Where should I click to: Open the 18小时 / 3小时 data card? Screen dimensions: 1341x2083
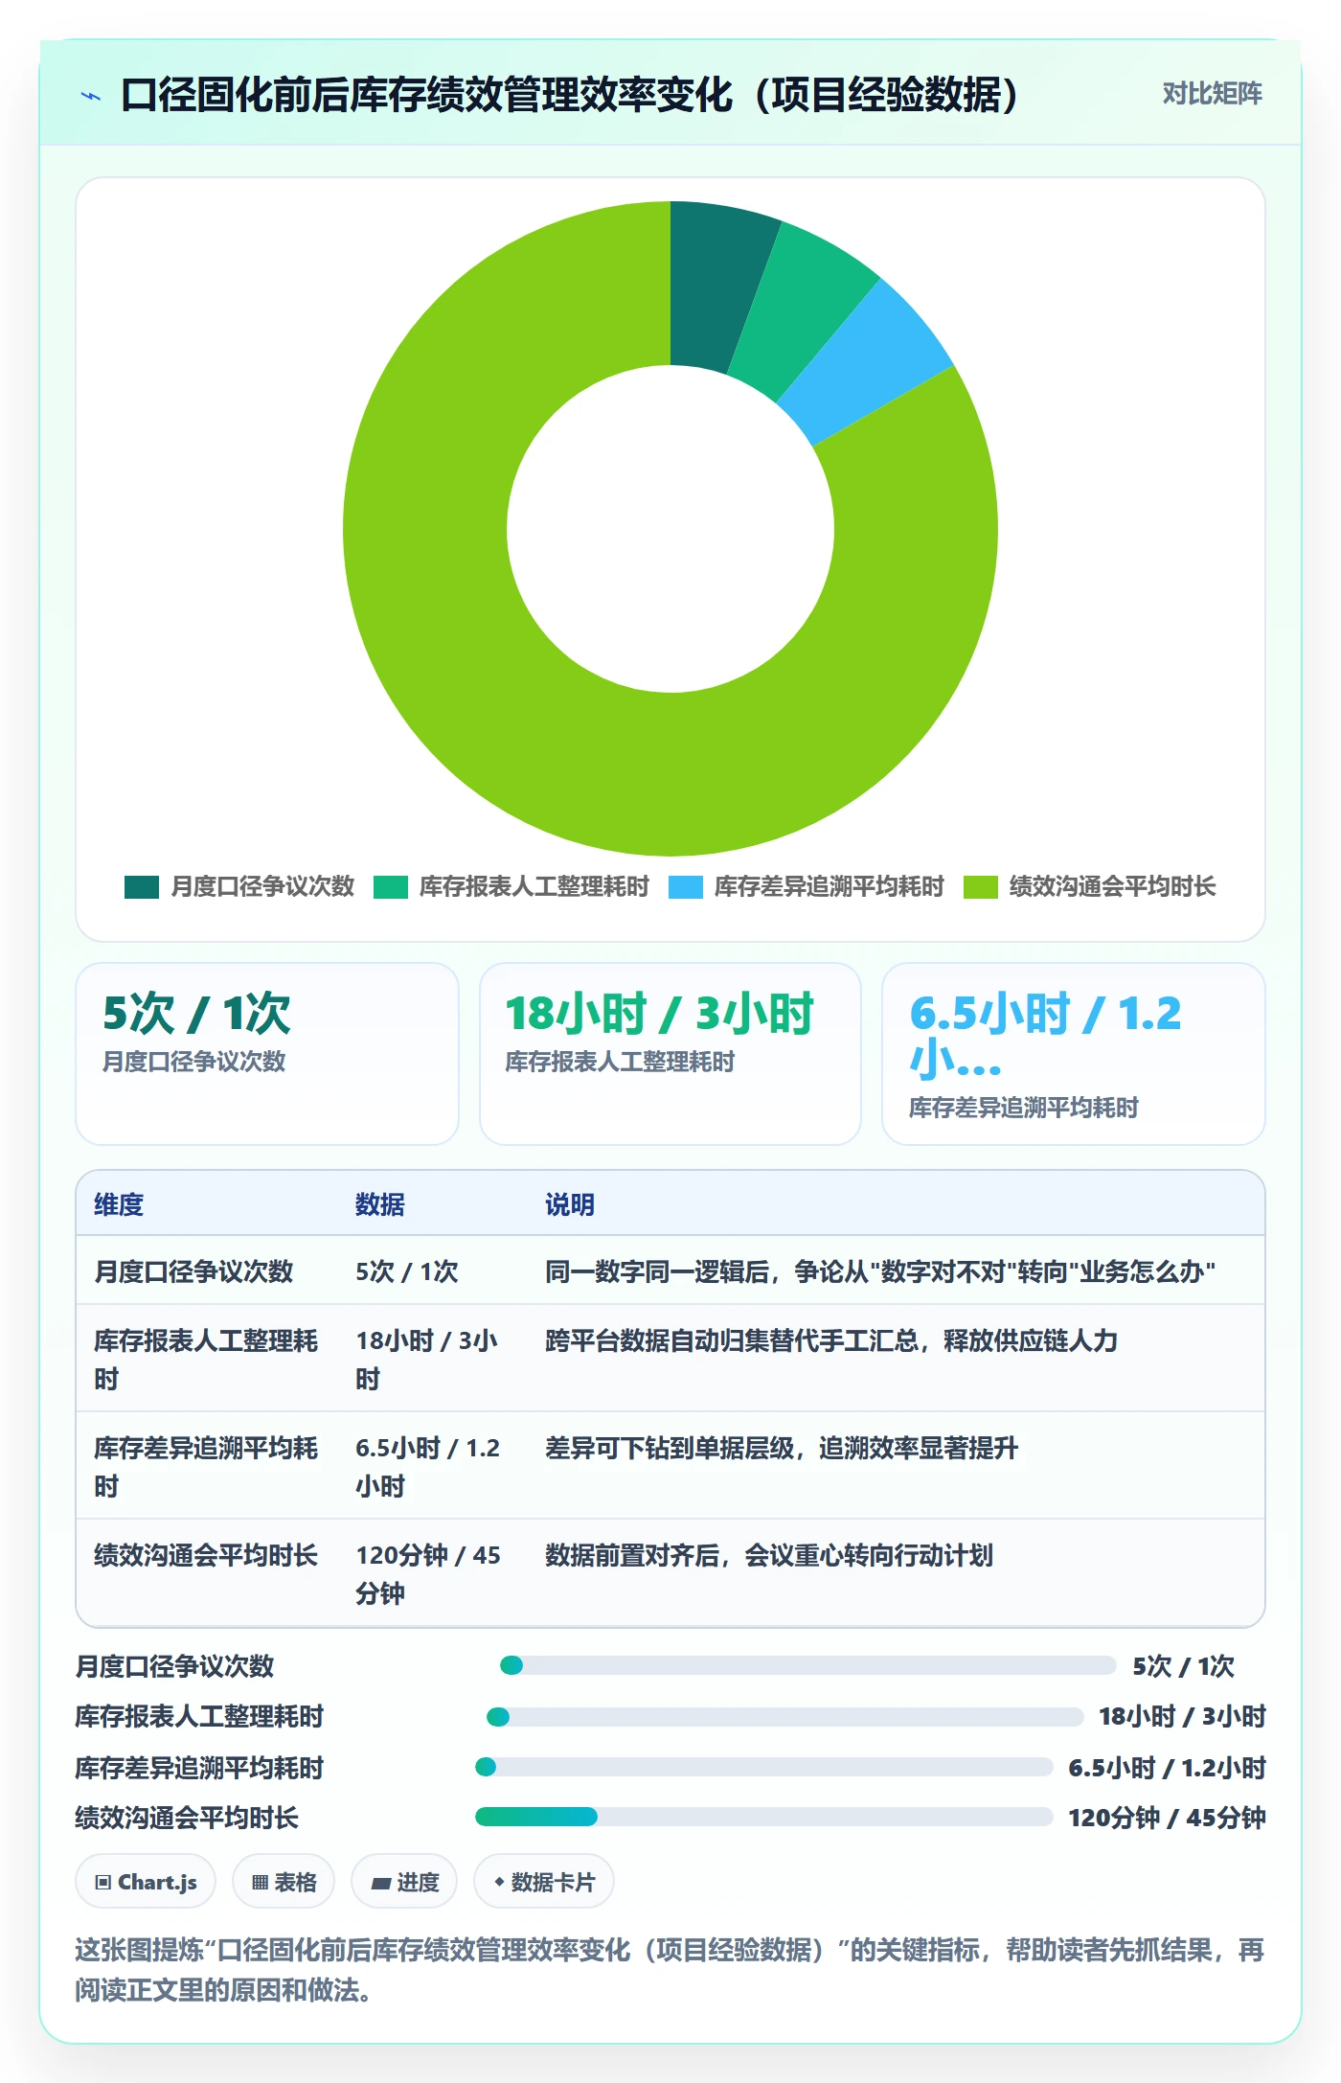point(670,1054)
